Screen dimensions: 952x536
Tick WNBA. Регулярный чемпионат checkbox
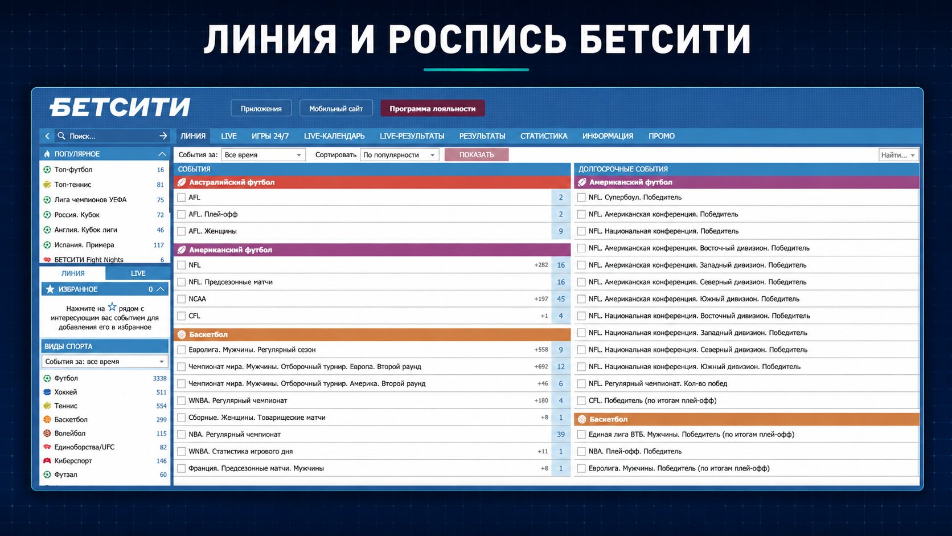pos(182,400)
